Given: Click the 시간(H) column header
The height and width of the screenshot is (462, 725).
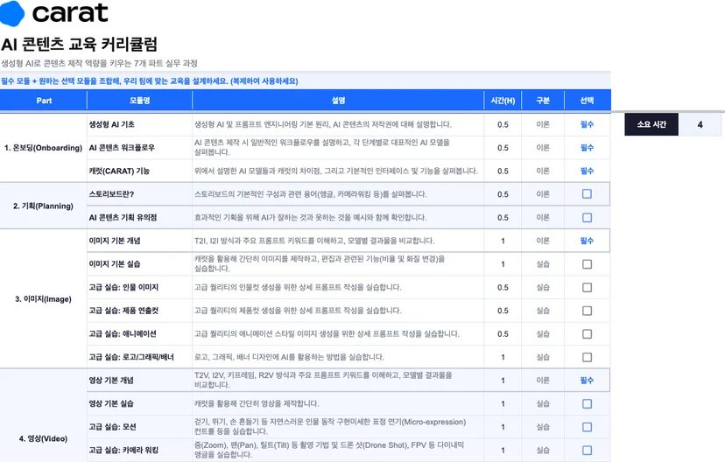Looking at the screenshot, I should [x=503, y=101].
